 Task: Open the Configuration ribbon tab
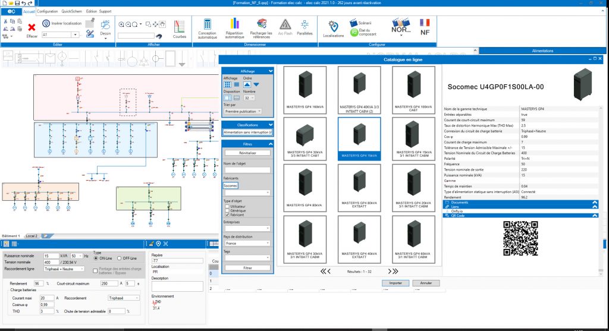click(48, 11)
